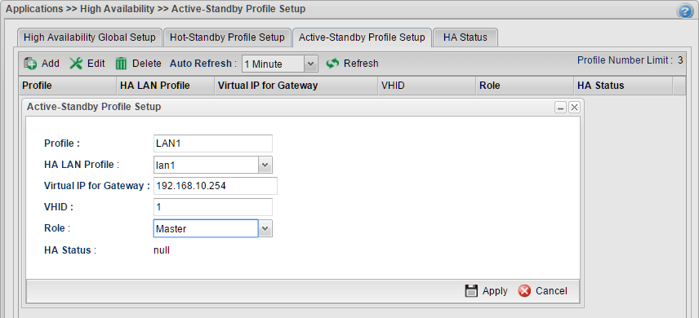Minimize the Active-Standby Profile Setup dialog
Viewport: 699px width, 318px height.
point(560,108)
